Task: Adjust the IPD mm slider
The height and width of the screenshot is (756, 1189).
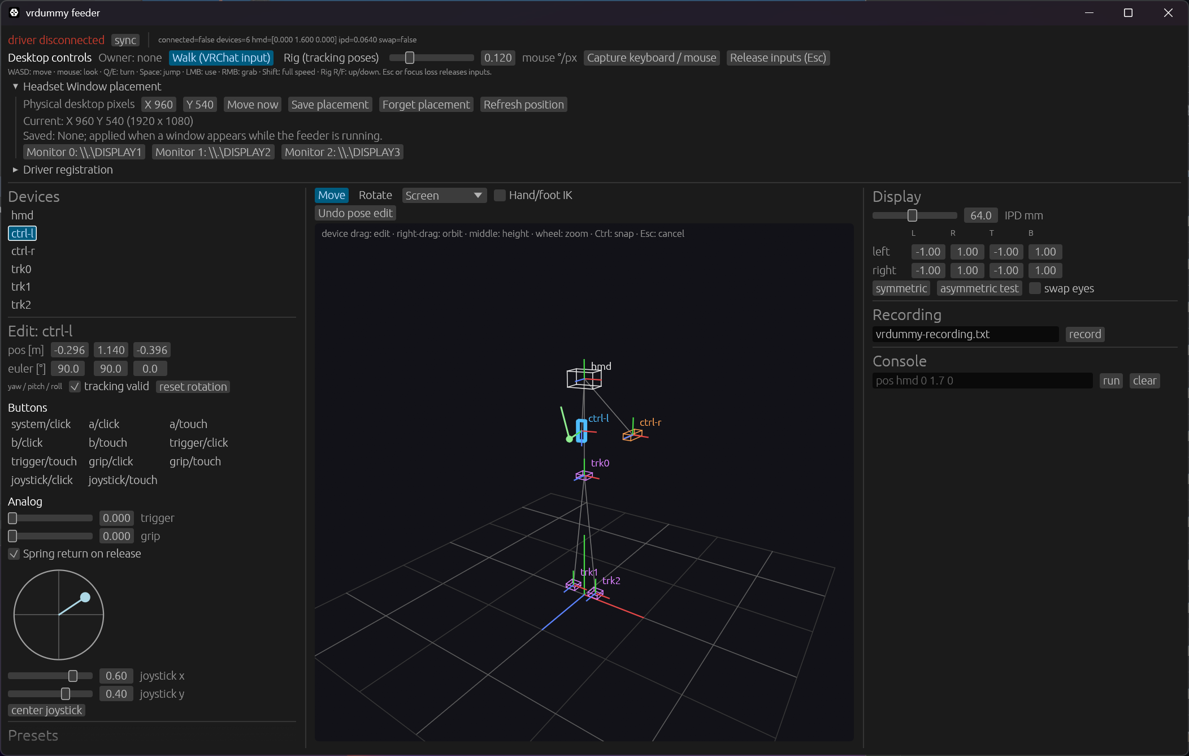Action: pyautogui.click(x=914, y=215)
